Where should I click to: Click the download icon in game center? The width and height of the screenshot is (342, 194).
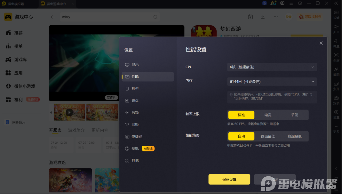tap(263, 17)
